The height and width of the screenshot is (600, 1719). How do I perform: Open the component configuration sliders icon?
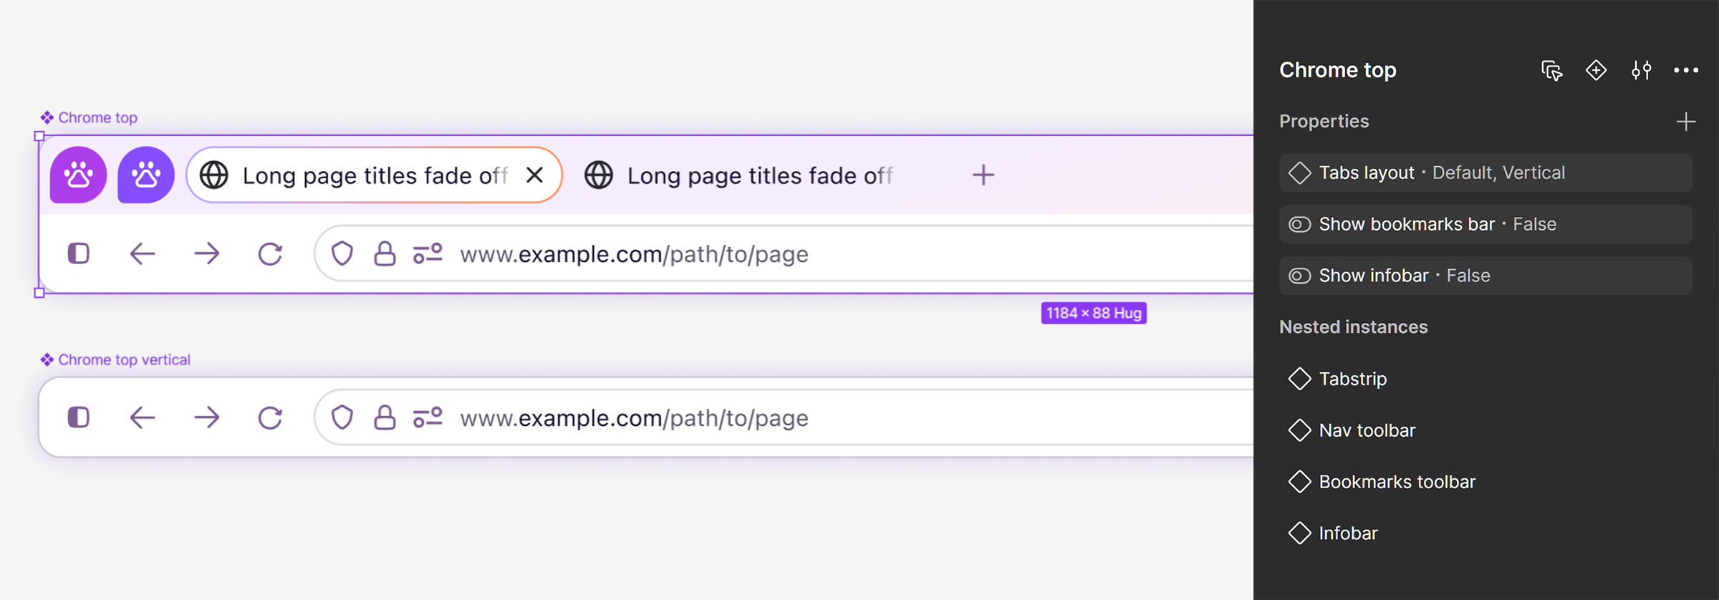(1641, 70)
